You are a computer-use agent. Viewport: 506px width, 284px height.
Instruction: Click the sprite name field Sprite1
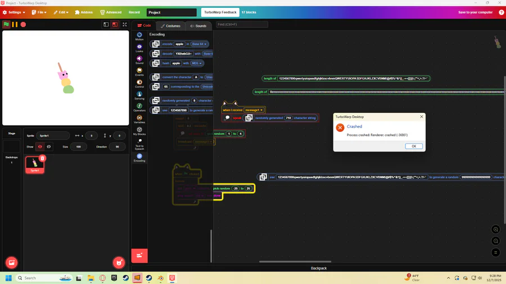(x=53, y=136)
